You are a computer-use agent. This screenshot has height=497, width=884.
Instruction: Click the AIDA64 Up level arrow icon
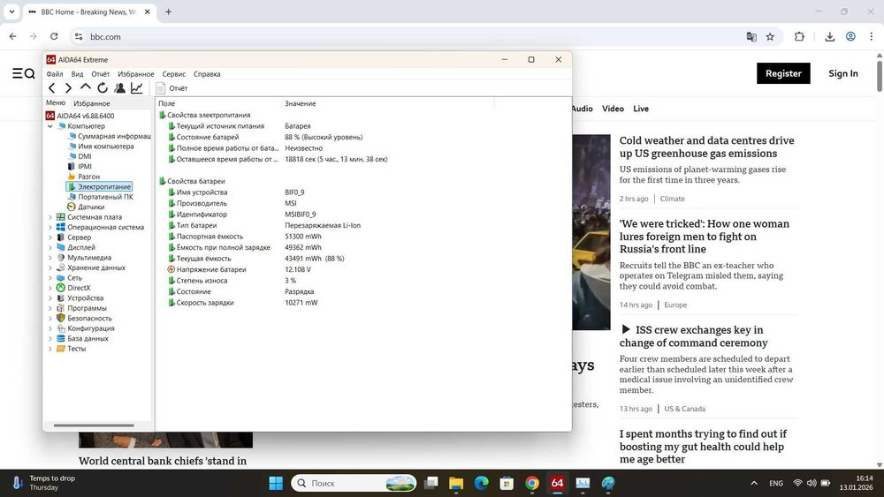[85, 87]
